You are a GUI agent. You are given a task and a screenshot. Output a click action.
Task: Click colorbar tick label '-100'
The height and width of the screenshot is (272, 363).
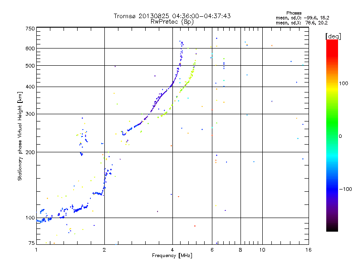[x=345, y=189]
